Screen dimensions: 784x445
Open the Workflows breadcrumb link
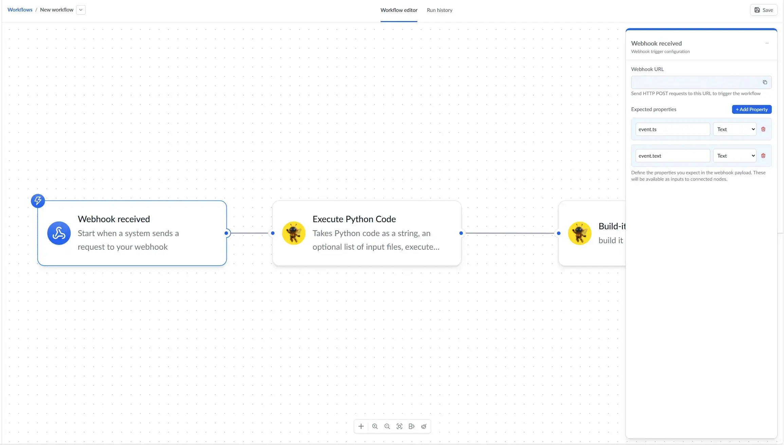click(x=20, y=10)
